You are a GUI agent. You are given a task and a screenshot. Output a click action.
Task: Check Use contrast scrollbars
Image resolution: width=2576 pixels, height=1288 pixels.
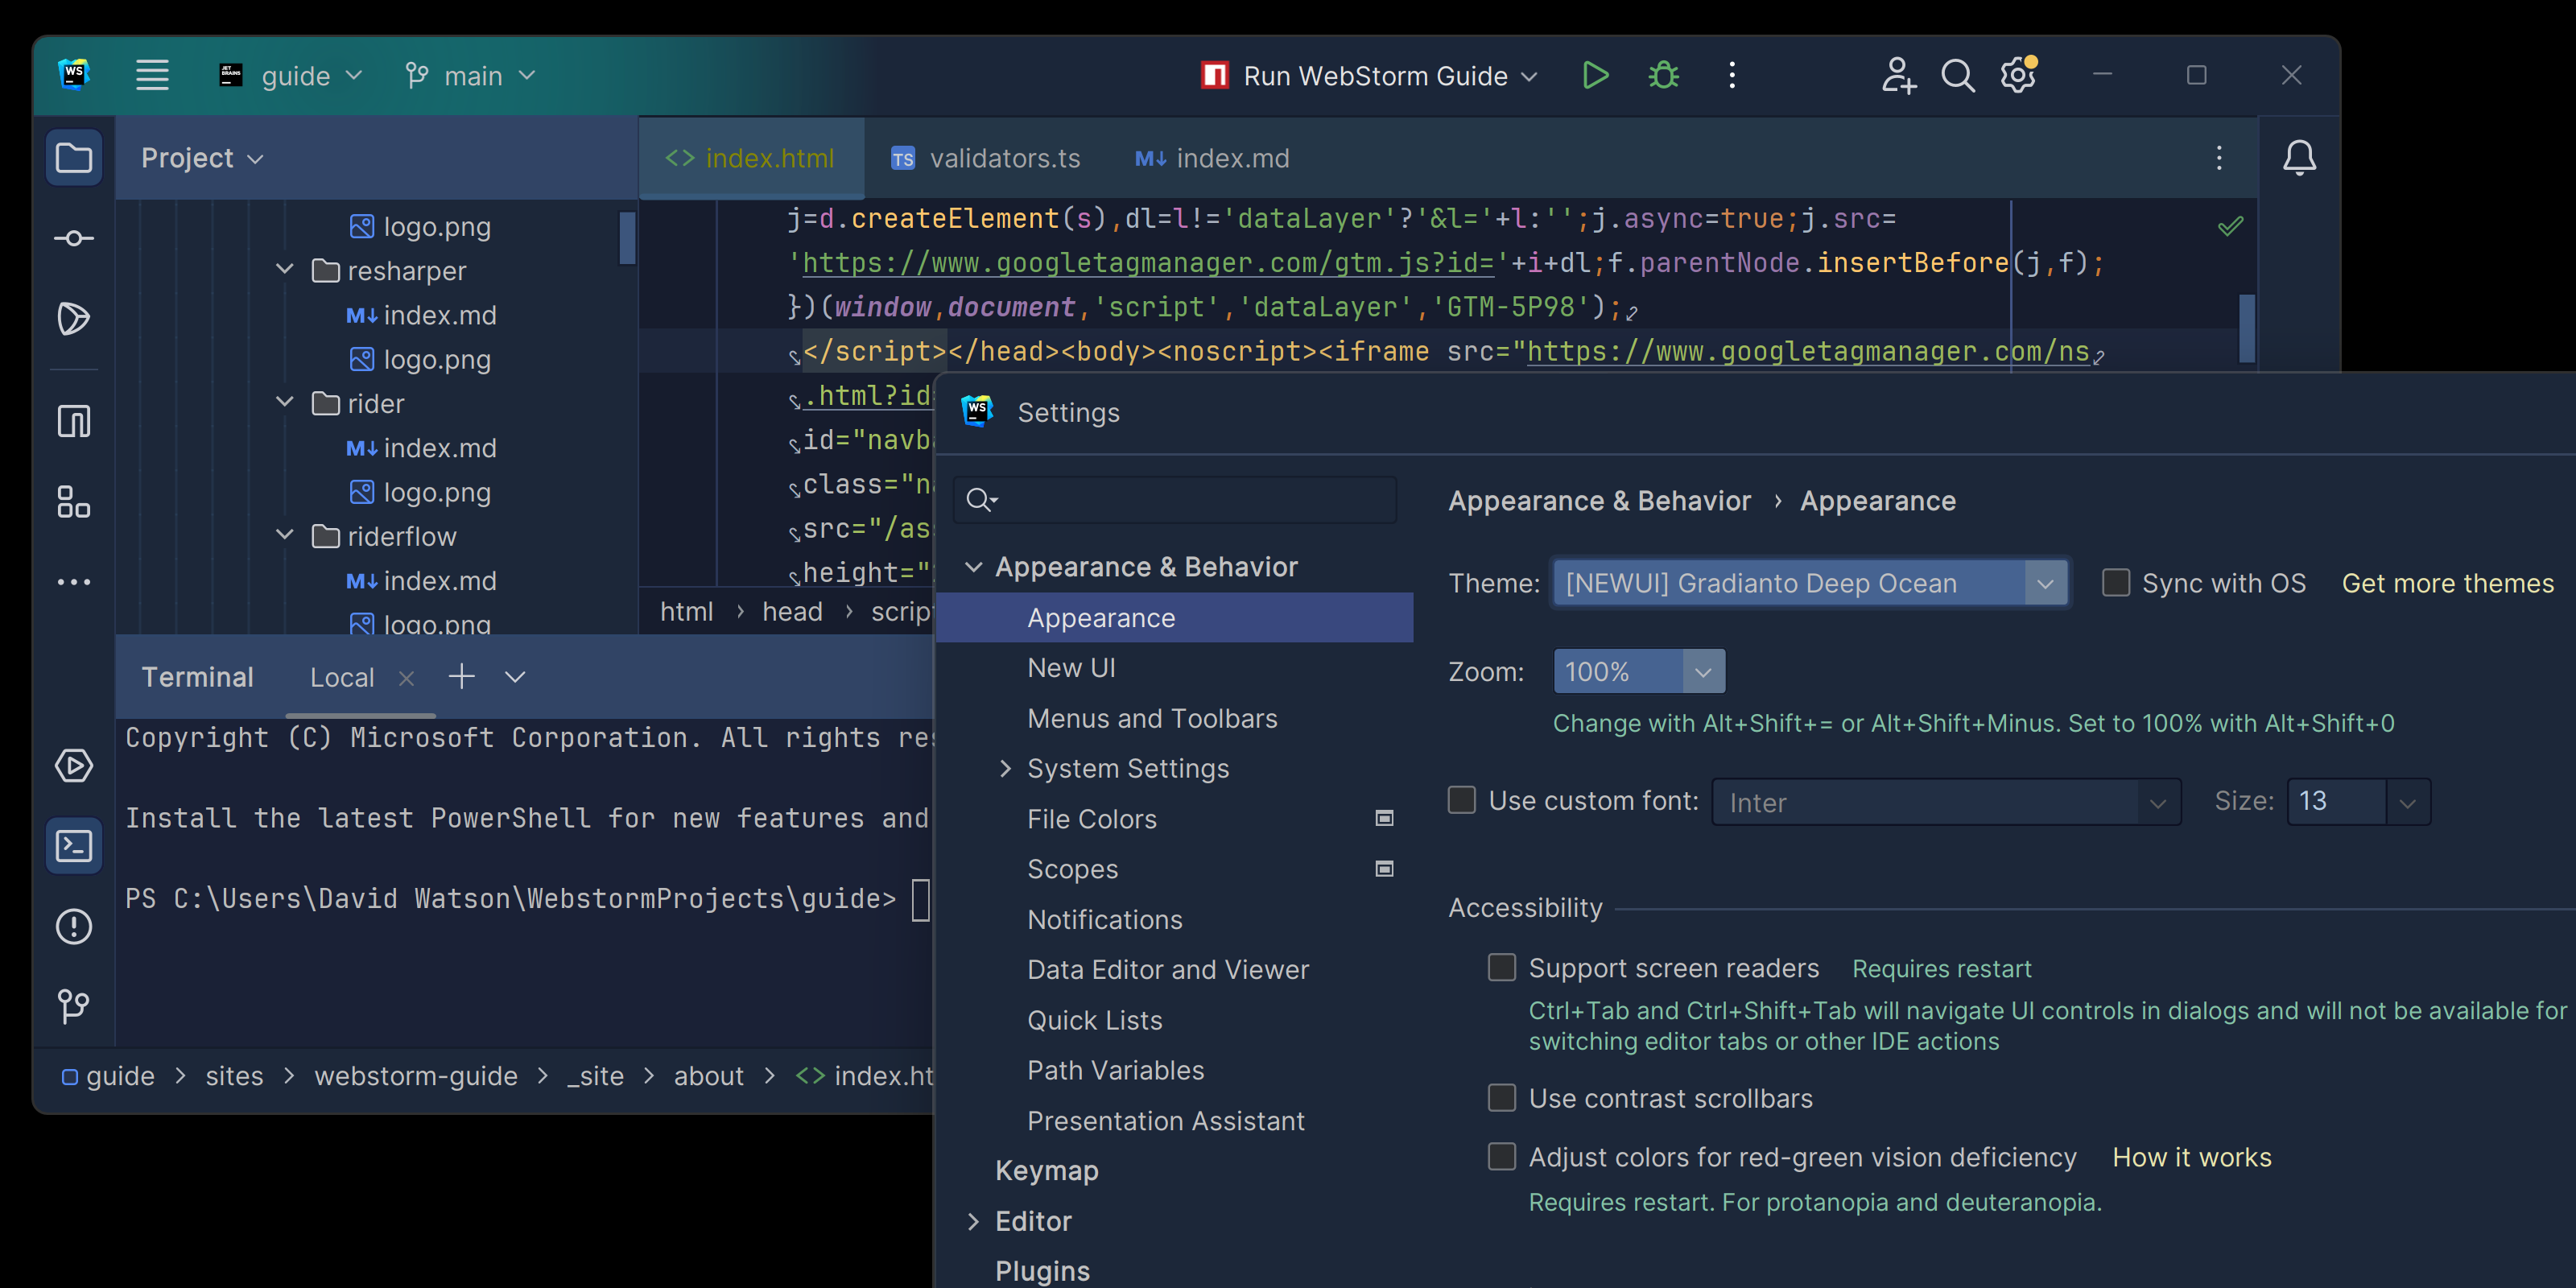[1502, 1098]
